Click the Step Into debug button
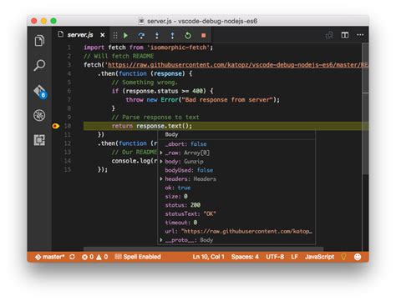396x301 pixels. point(157,35)
